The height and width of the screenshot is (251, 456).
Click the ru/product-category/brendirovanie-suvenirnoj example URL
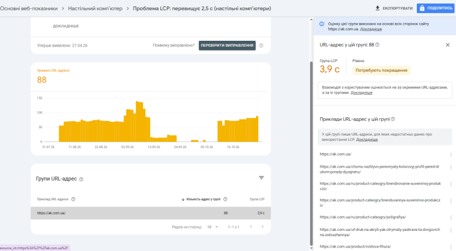380,186
